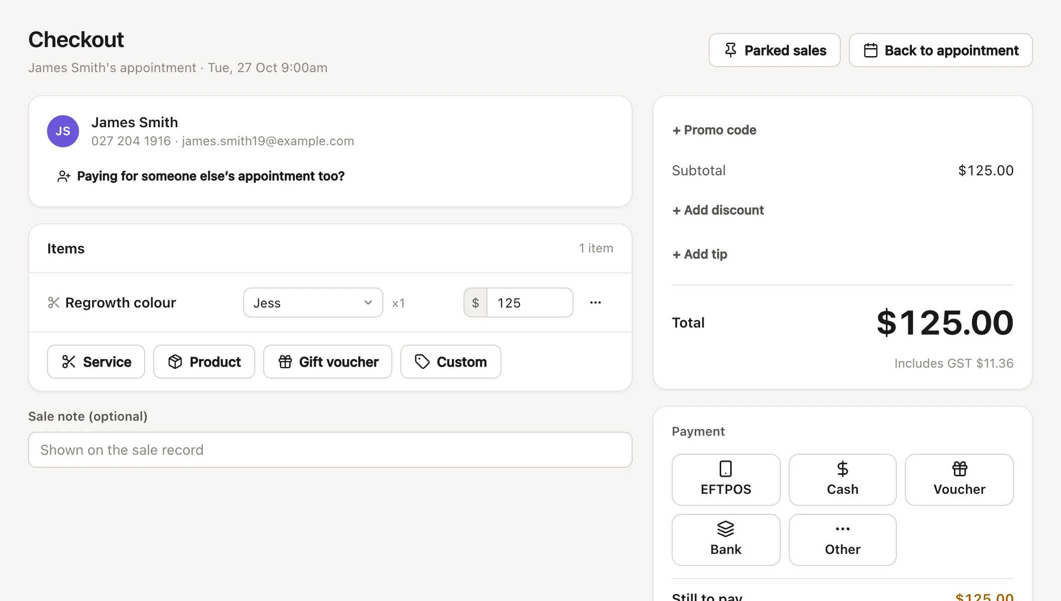Image resolution: width=1061 pixels, height=601 pixels.
Task: Add a Service item
Action: (x=96, y=362)
